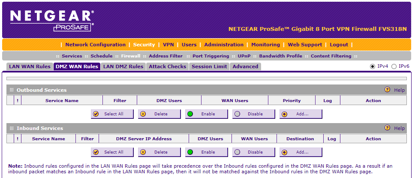Go to the Schedule submenu
Viewport: 412px width, 178px height.
pos(102,56)
